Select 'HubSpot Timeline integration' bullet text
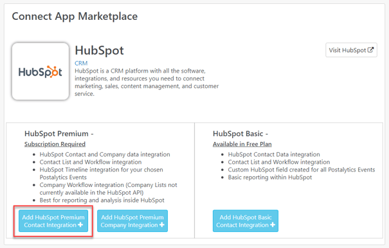The width and height of the screenshot is (389, 248). point(101,173)
